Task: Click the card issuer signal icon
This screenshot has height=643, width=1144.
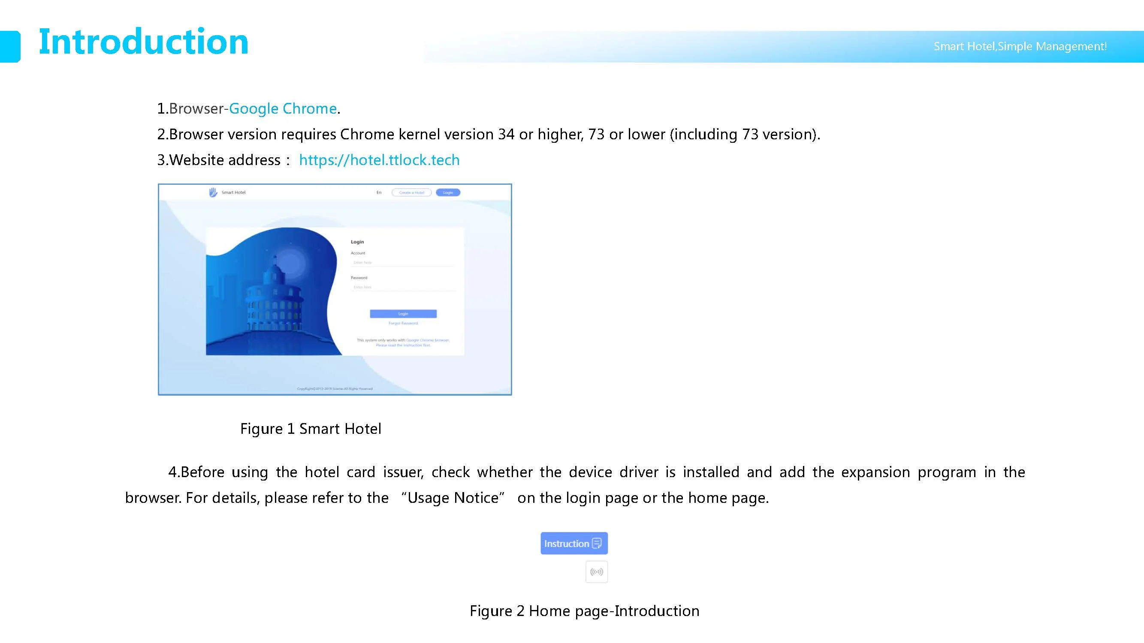Action: click(x=596, y=571)
